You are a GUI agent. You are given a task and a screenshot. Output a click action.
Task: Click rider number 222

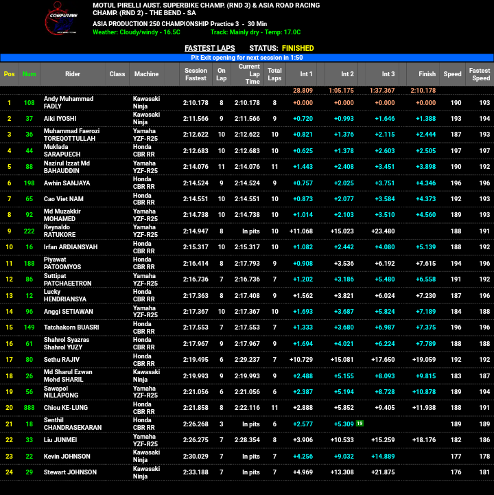(x=29, y=231)
